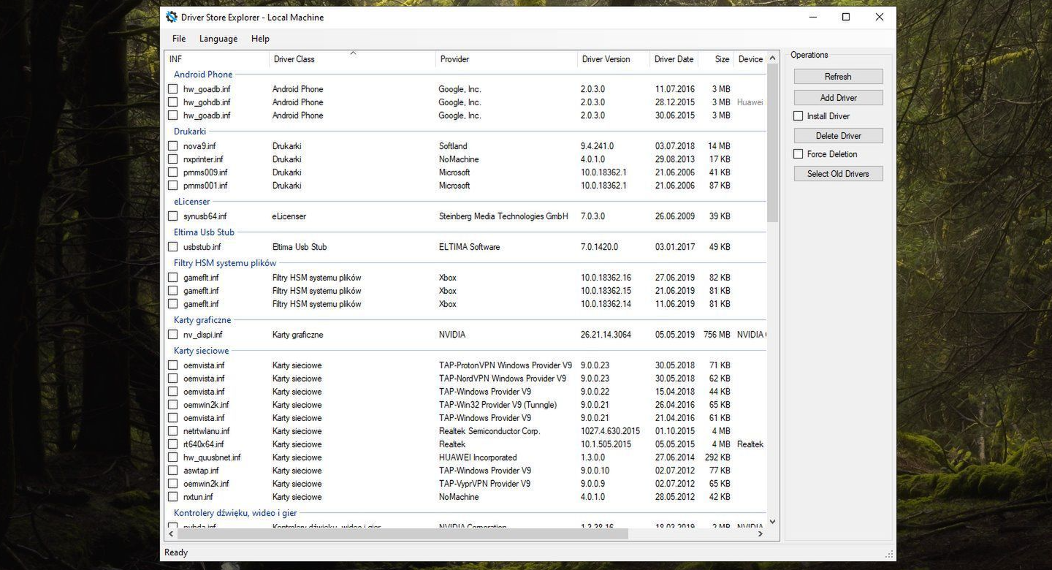Check the aswtap.inf checkbox
Viewport: 1052px width, 570px height.
coord(173,471)
